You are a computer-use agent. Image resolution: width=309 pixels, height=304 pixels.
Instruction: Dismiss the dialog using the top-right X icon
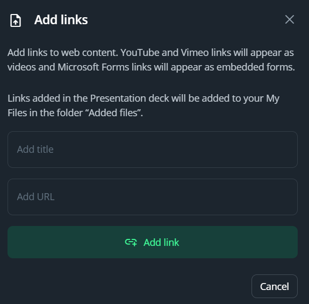coord(290,19)
